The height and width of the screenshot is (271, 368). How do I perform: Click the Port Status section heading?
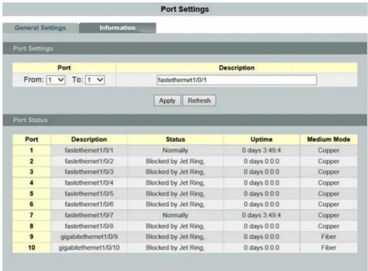coord(30,120)
